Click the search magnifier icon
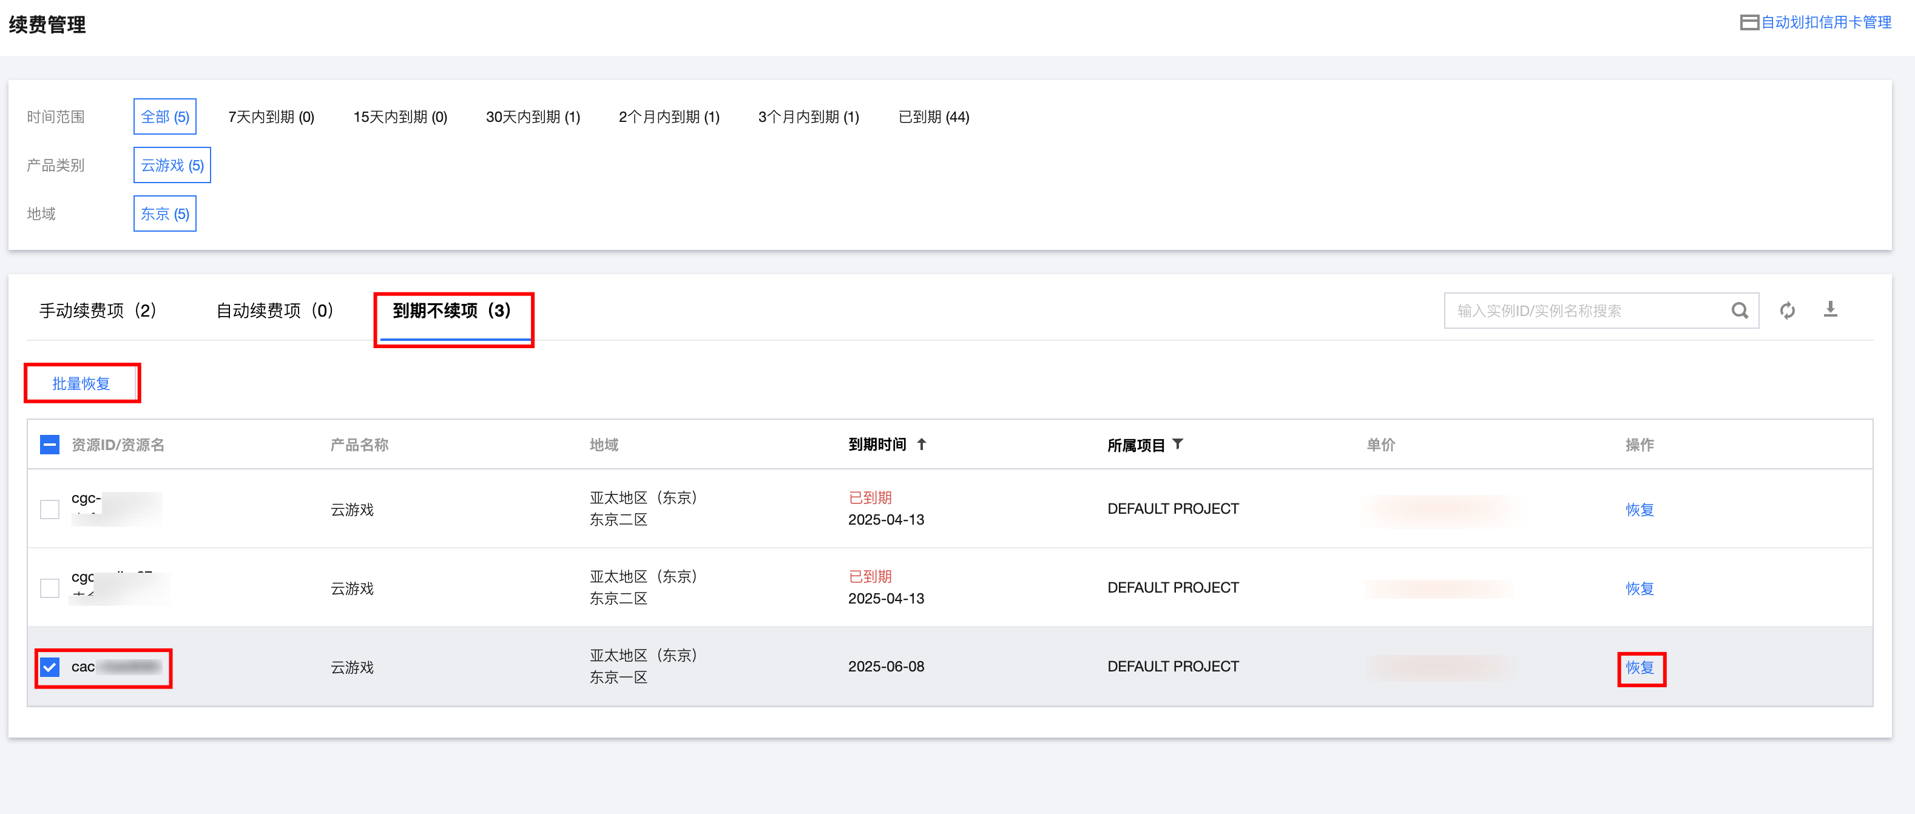 1739,311
